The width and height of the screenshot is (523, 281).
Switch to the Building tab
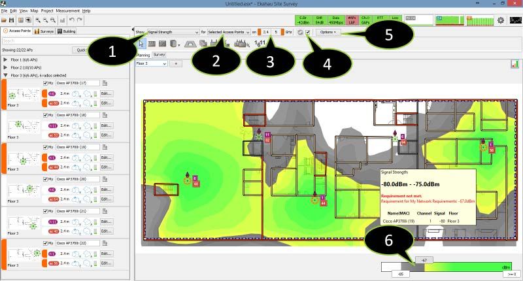pos(67,31)
